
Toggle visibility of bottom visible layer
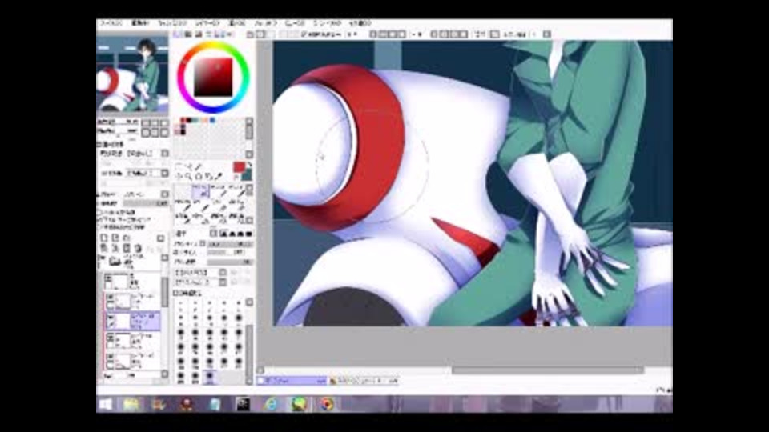[111, 358]
